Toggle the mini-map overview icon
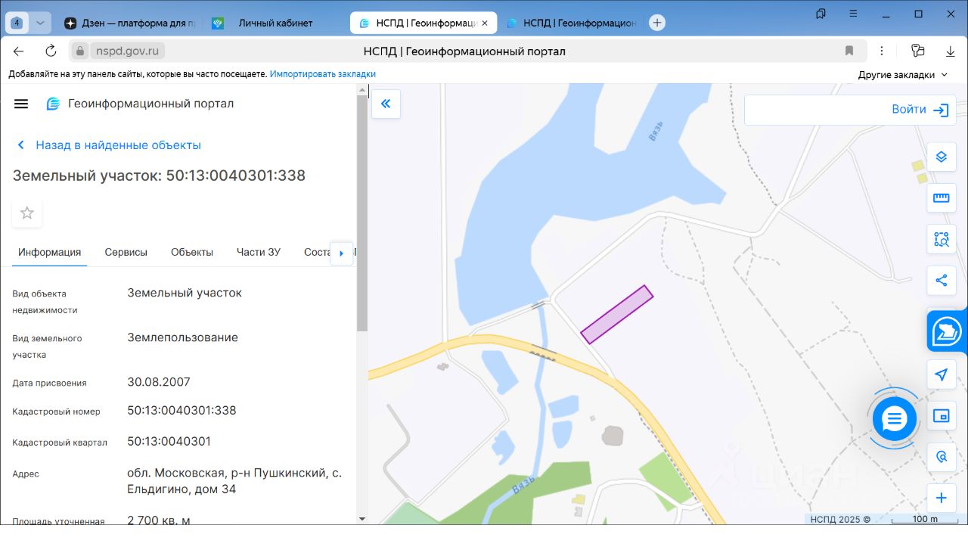The image size is (968, 556). click(941, 416)
